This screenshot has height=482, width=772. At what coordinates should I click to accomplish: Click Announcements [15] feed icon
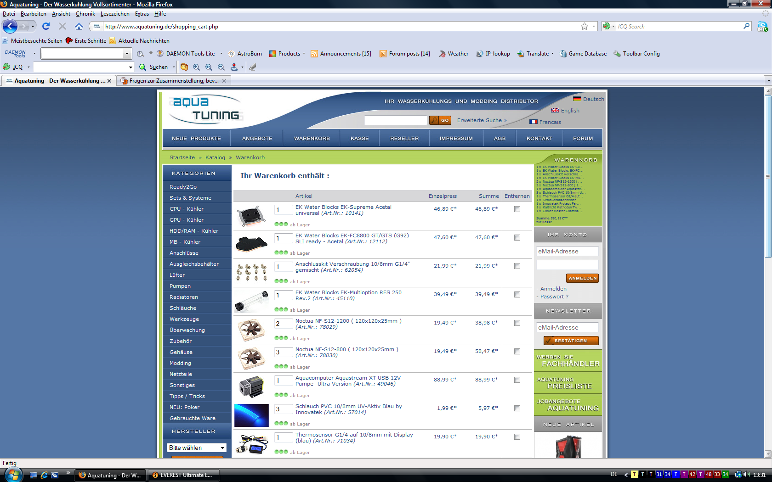click(314, 54)
